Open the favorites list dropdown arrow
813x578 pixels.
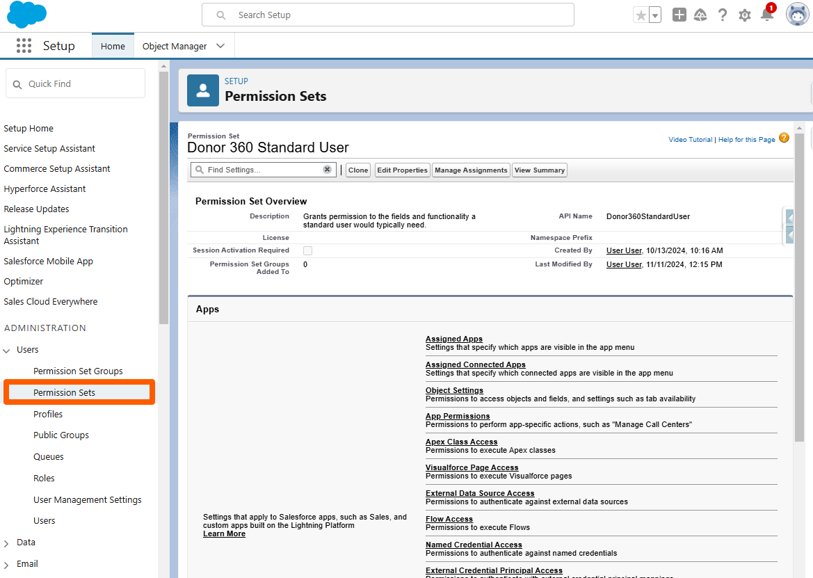(655, 15)
